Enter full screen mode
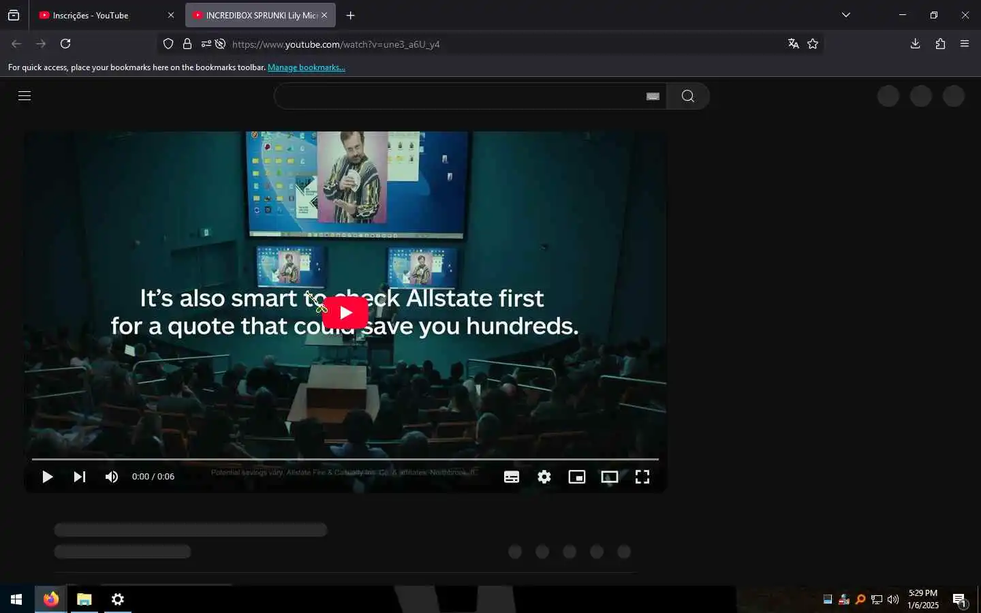This screenshot has height=613, width=981. 642,477
